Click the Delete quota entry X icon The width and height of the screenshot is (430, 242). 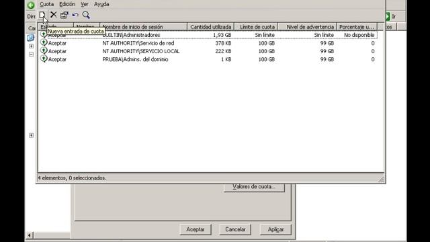coord(54,15)
